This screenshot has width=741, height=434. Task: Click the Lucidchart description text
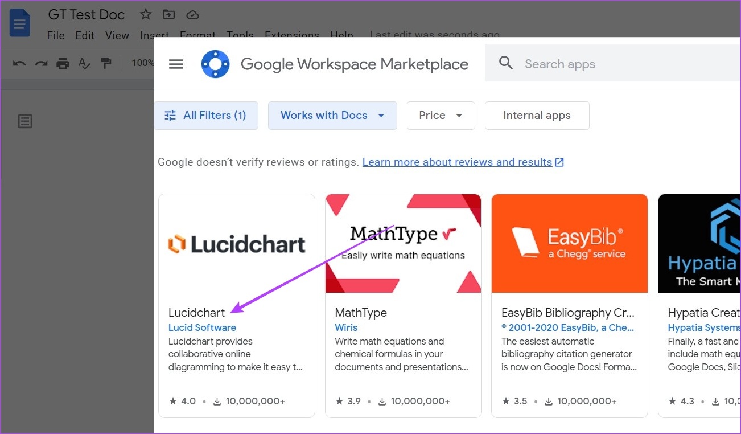236,354
